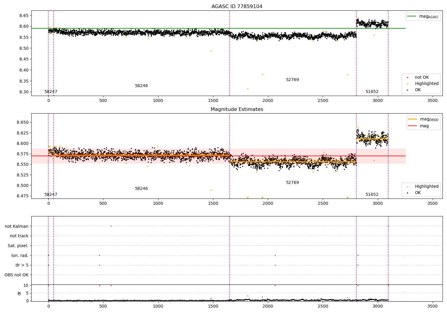Image resolution: width=447 pixels, height=313 pixels.
Task: Click the orange outlier near 8.49 magnitude in top plot
Action: pyautogui.click(x=211, y=51)
